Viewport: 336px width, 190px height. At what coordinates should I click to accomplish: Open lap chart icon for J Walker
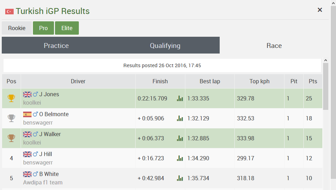tap(180, 139)
